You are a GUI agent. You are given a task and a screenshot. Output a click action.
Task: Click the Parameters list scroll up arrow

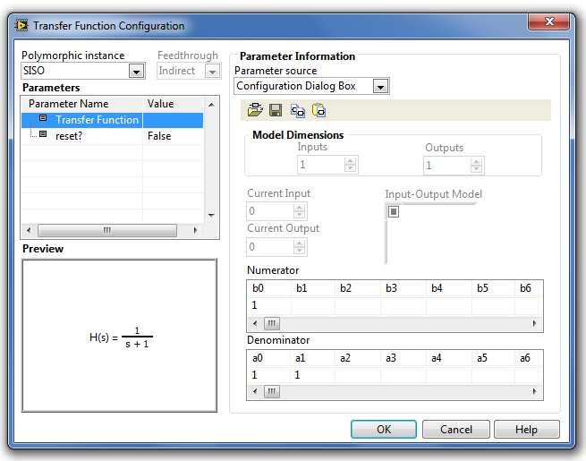(x=211, y=105)
